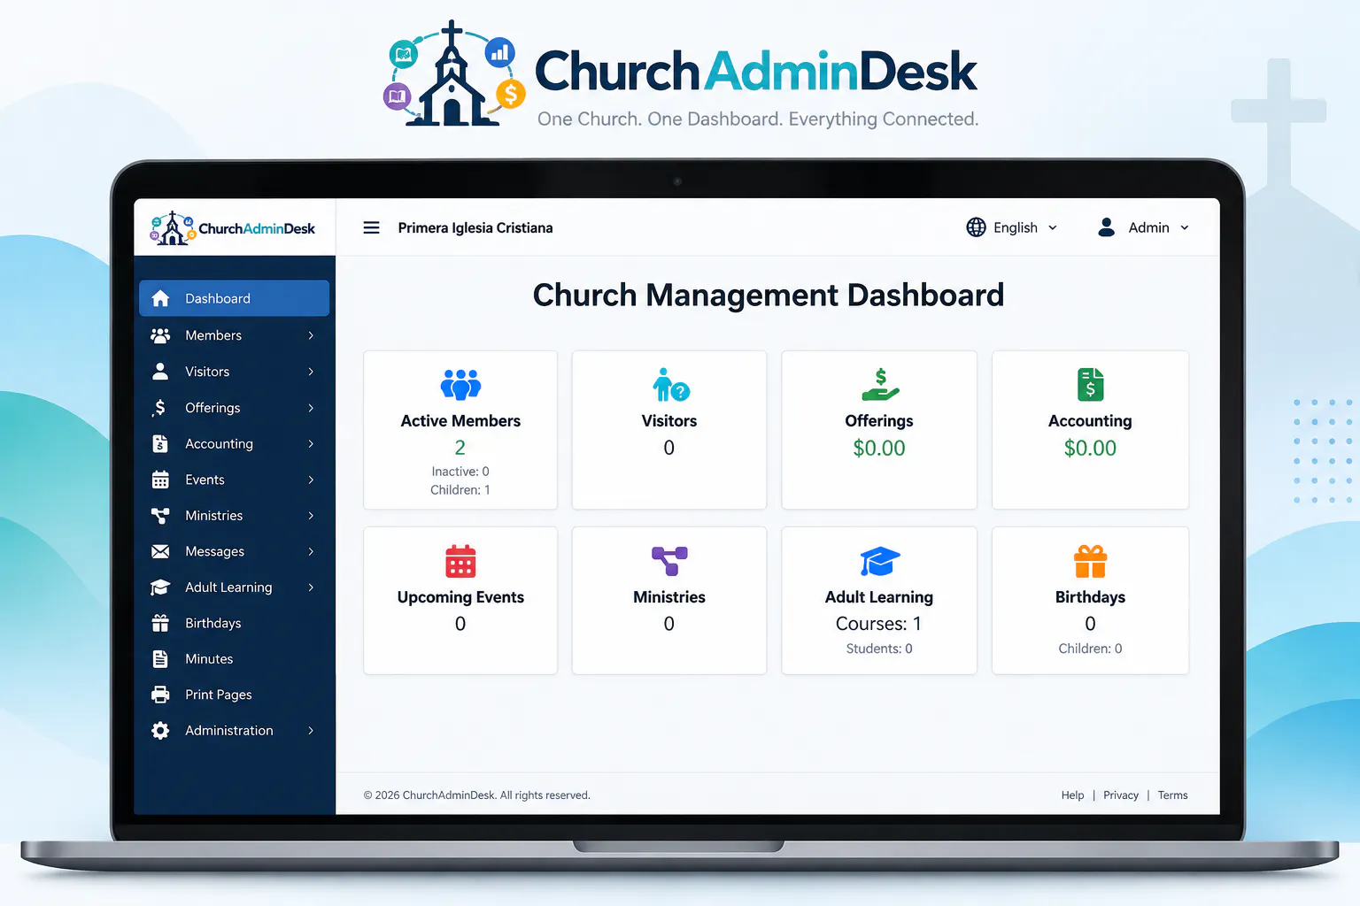Viewport: 1360px width, 906px height.
Task: Open Minutes from the sidebar
Action: 234,658
